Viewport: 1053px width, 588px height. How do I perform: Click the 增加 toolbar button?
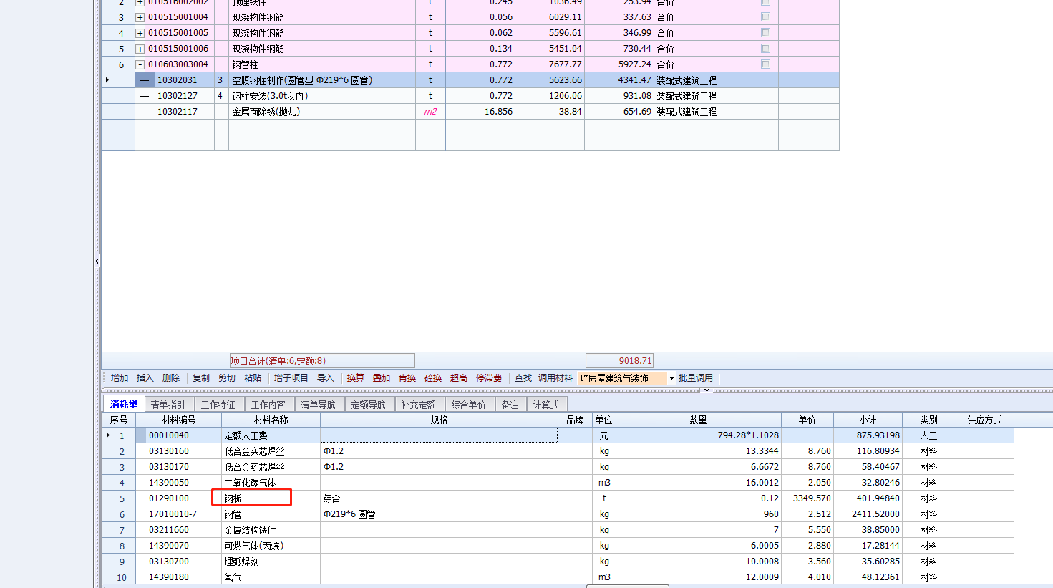point(120,378)
